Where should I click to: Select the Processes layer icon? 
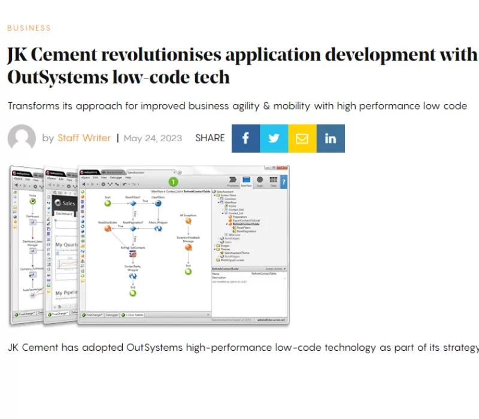point(233,181)
